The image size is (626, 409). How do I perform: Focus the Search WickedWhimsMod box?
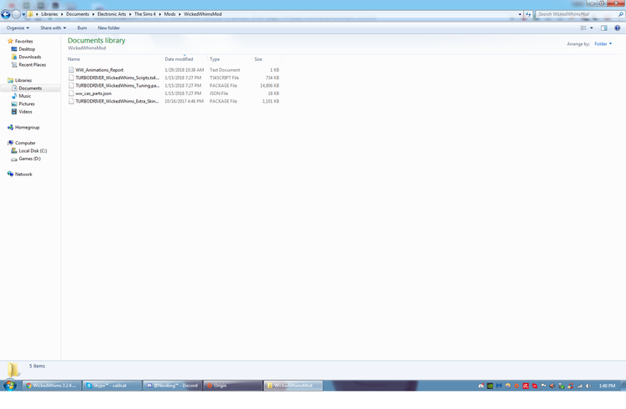[x=576, y=14]
